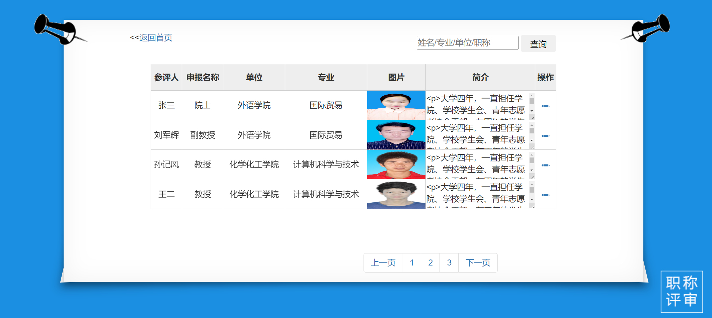712x318 pixels.
Task: Go to page 2 in pagination
Action: tap(430, 263)
